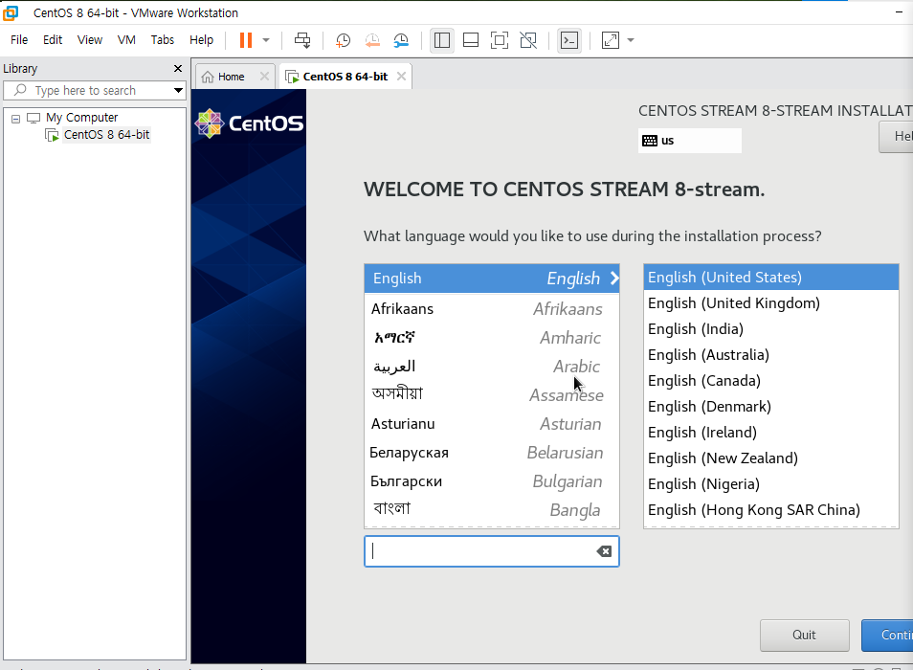Image resolution: width=913 pixels, height=670 pixels.
Task: Toggle the thumbnail bar view
Action: [471, 40]
